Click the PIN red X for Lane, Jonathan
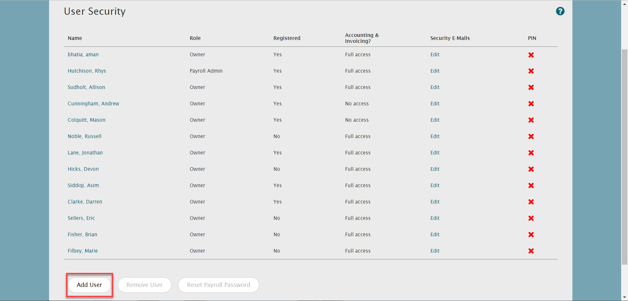The width and height of the screenshot is (628, 301). [531, 153]
